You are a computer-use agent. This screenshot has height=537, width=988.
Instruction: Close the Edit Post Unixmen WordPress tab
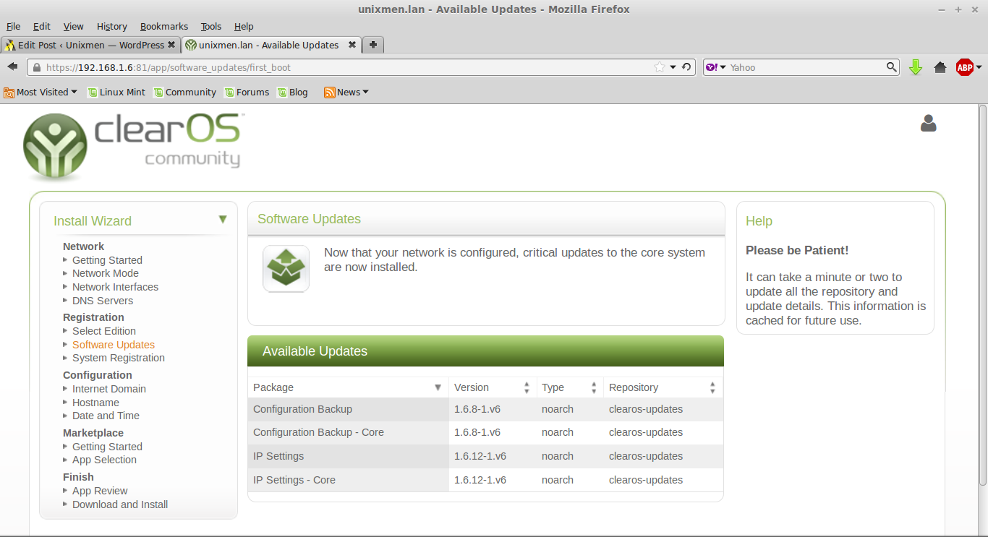tap(171, 45)
